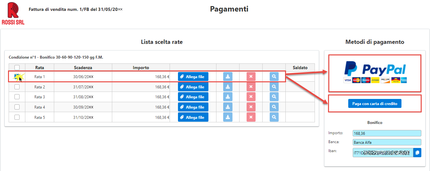This screenshot has width=430, height=171.
Task: Click the due date 31/08/20XX
Action: (x=83, y=97)
